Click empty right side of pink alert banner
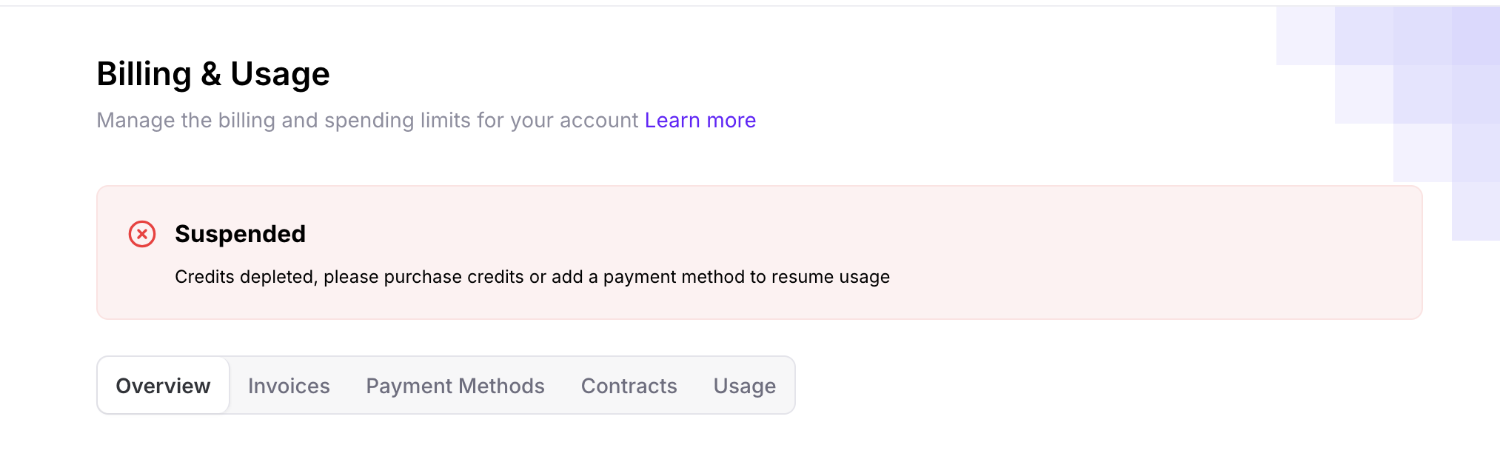Viewport: 1500px width, 465px height. [x=1185, y=252]
